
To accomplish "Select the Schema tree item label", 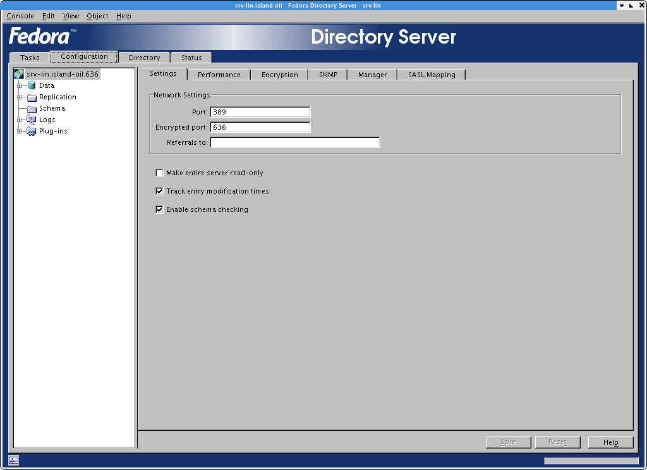I will (52, 108).
